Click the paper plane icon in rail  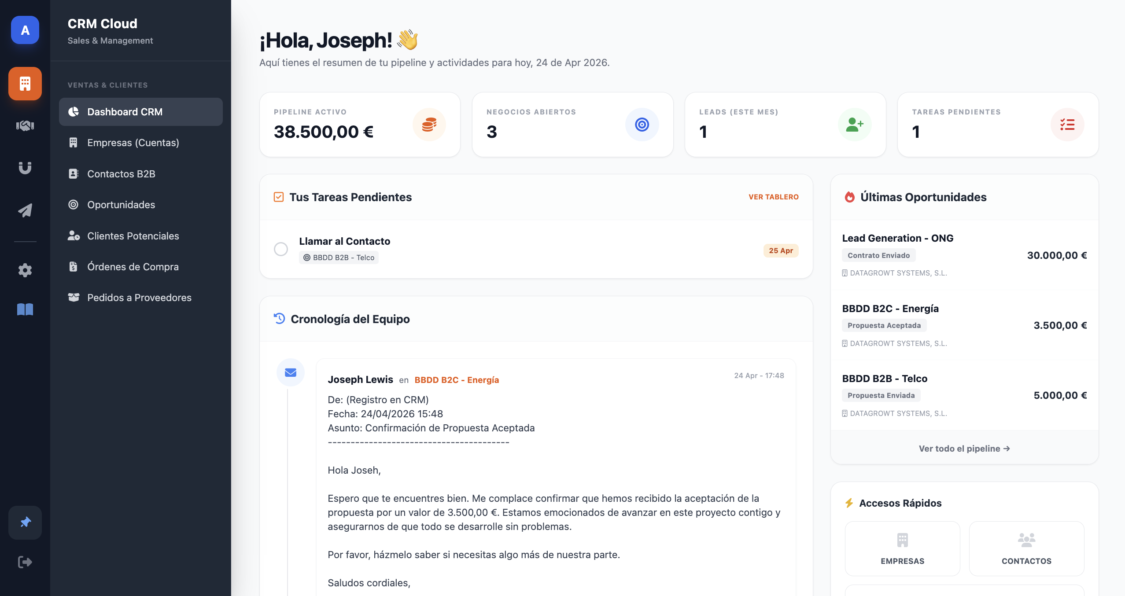[25, 210]
